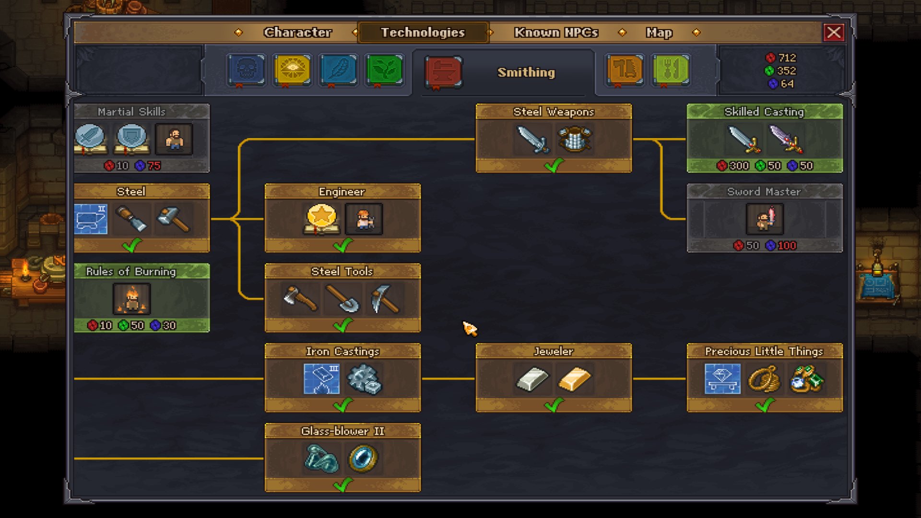This screenshot has height=518, width=921.
Task: Open the Character tab
Action: point(297,32)
